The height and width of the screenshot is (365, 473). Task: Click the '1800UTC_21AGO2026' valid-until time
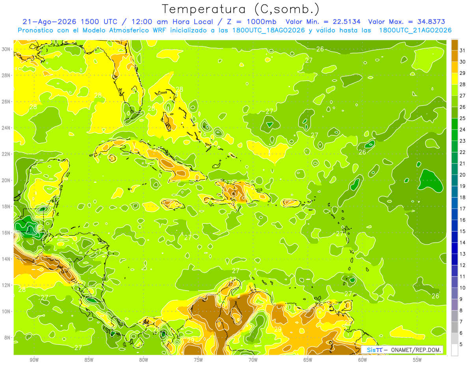click(x=415, y=30)
